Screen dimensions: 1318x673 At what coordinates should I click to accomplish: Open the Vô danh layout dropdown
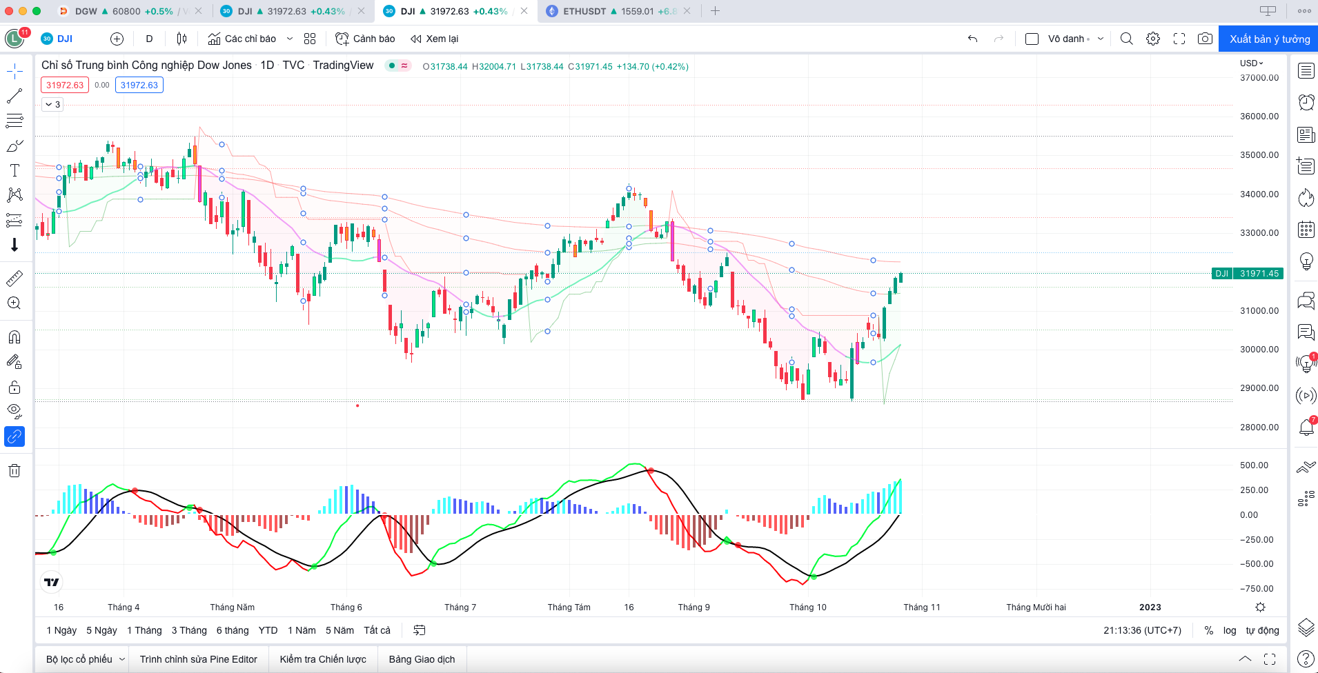(x=1101, y=39)
